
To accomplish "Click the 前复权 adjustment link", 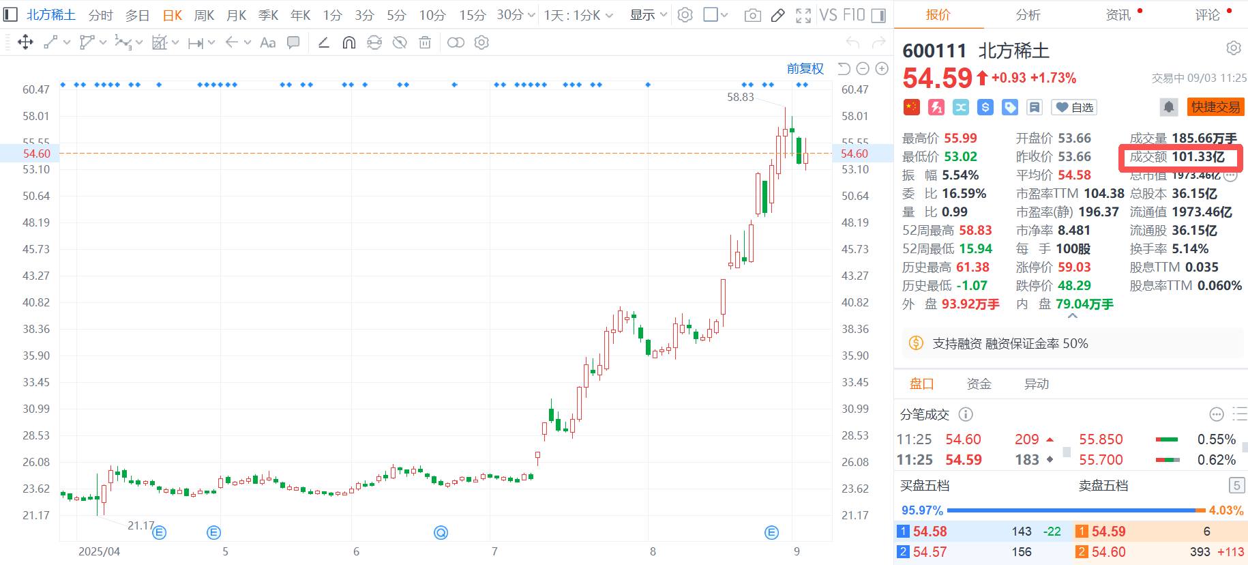I will coord(805,68).
